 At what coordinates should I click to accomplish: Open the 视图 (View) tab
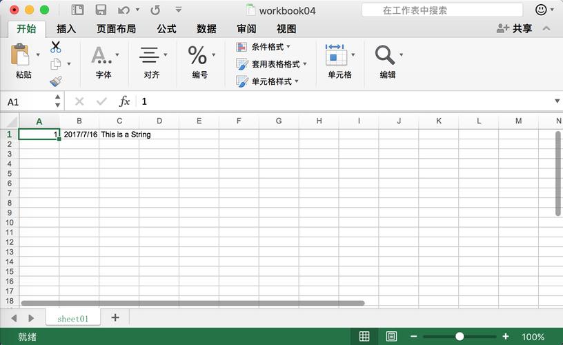click(286, 29)
